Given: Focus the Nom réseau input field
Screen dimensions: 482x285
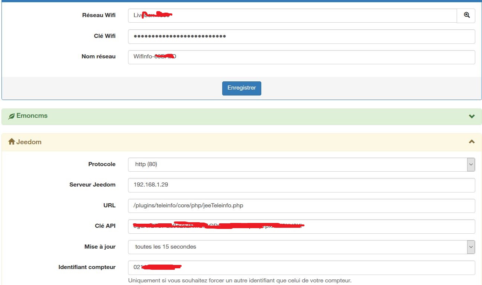Looking at the screenshot, I should (301, 57).
